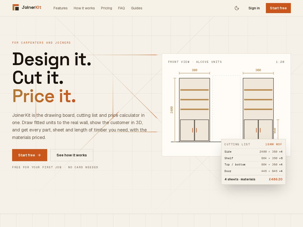The width and height of the screenshot is (303, 227).
Task: Select the Shelf row in cutting list
Action: coord(254,158)
